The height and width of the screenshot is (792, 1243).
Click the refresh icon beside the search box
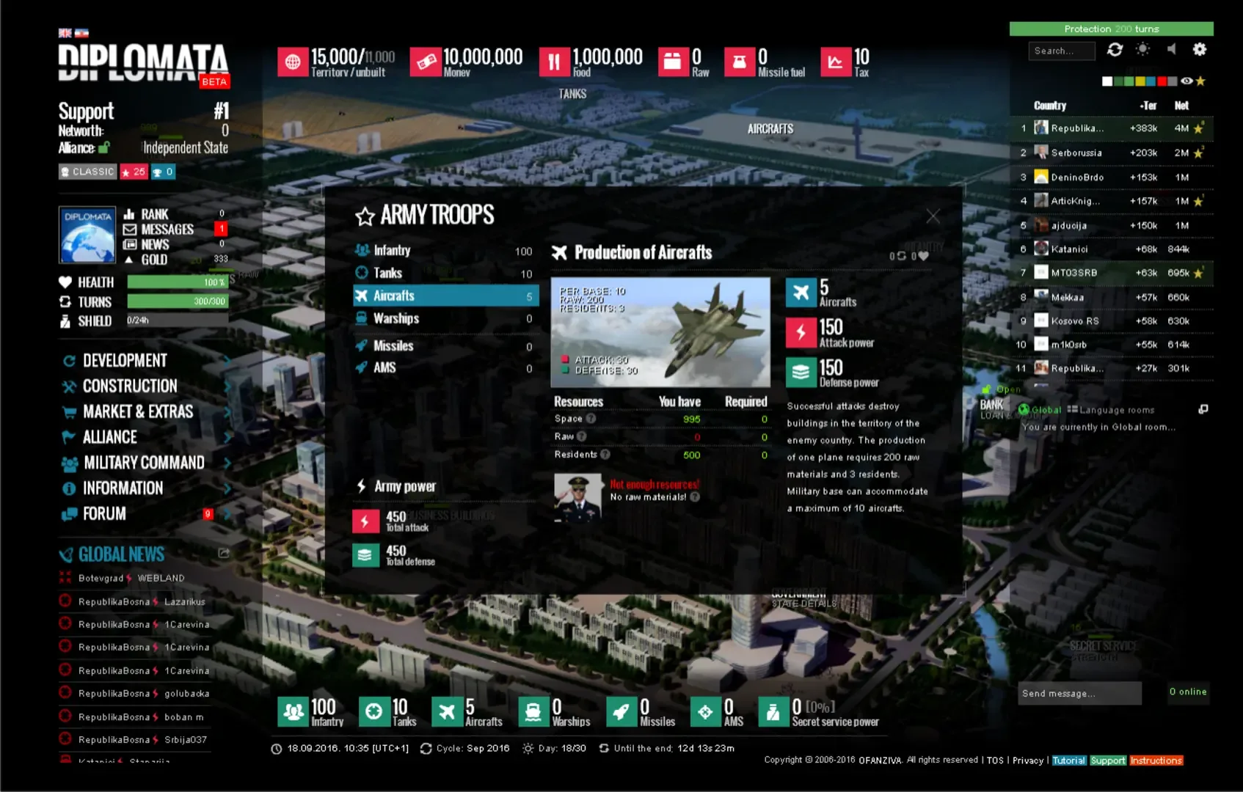[1115, 50]
